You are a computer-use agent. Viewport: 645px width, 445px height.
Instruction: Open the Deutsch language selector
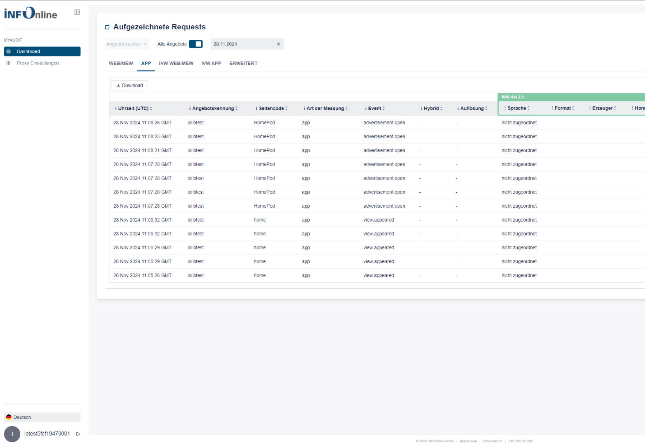[42, 417]
